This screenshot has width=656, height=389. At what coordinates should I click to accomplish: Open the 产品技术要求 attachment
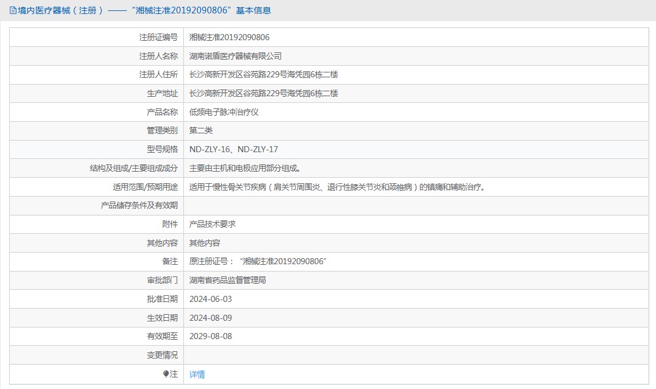point(213,224)
